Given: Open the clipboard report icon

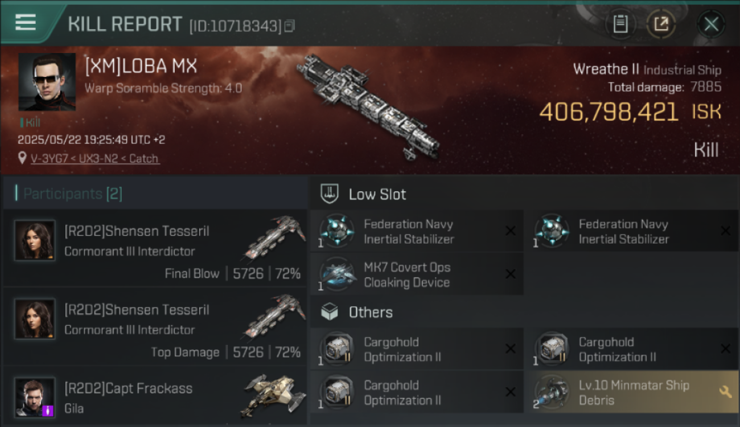Looking at the screenshot, I should coord(620,24).
